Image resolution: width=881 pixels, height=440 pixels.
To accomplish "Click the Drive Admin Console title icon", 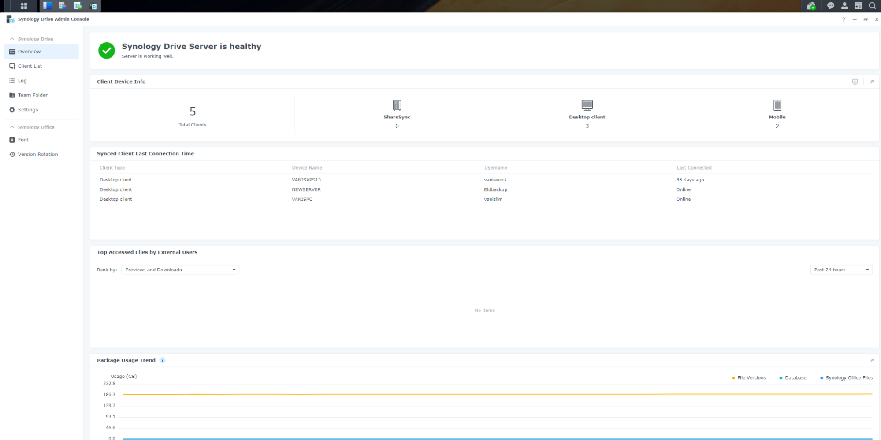I will tap(10, 19).
